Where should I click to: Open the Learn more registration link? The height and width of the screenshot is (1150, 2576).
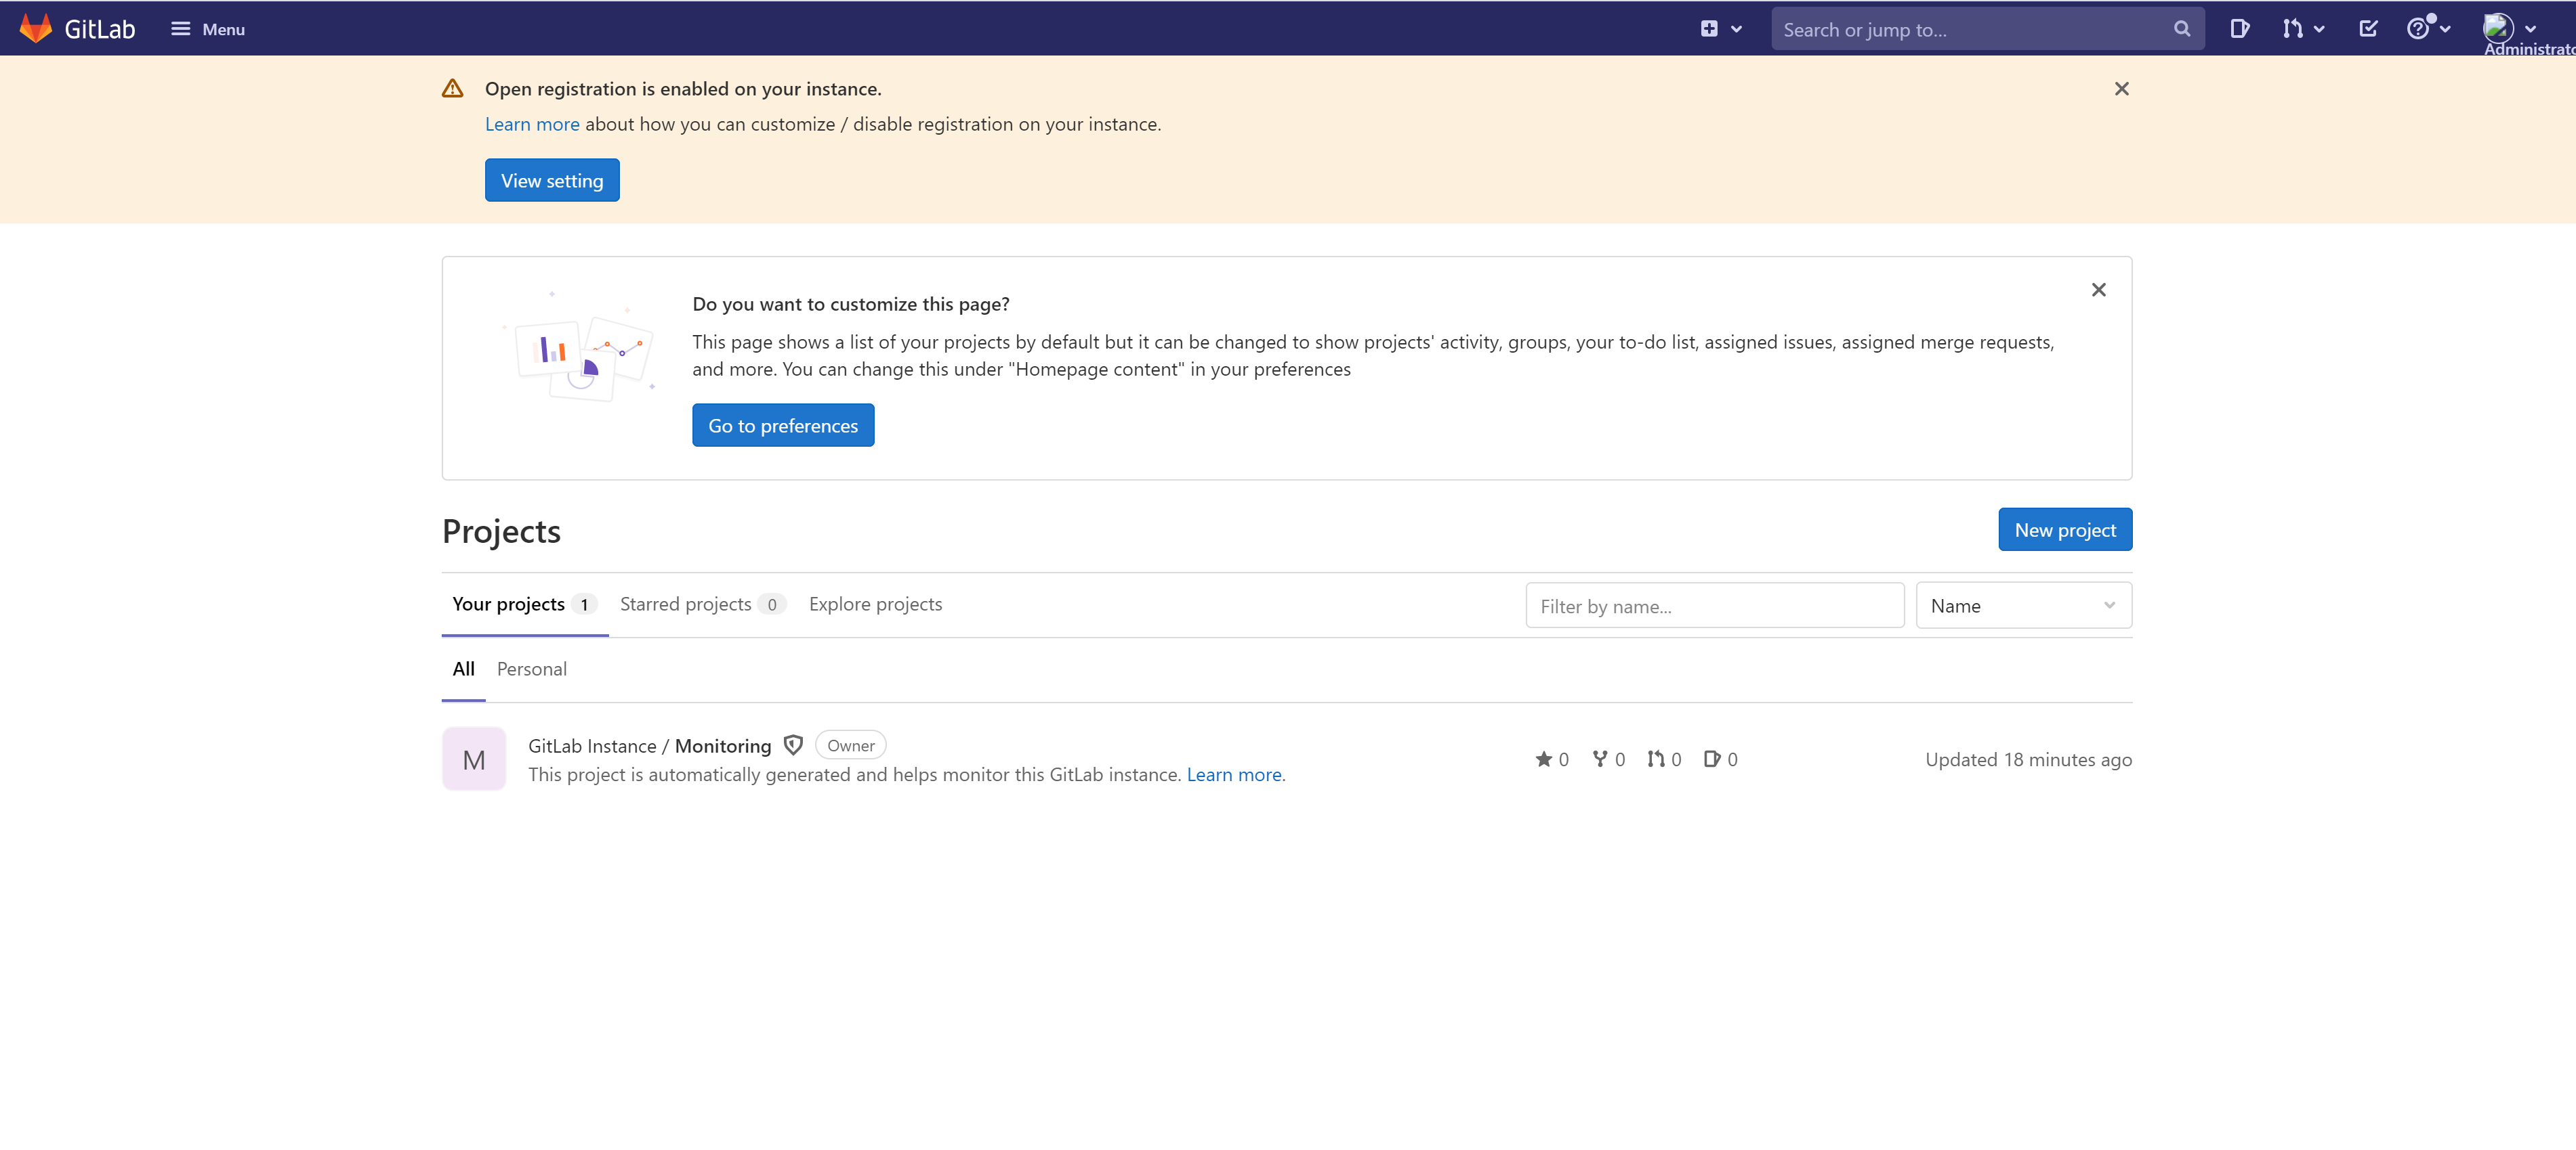[531, 124]
